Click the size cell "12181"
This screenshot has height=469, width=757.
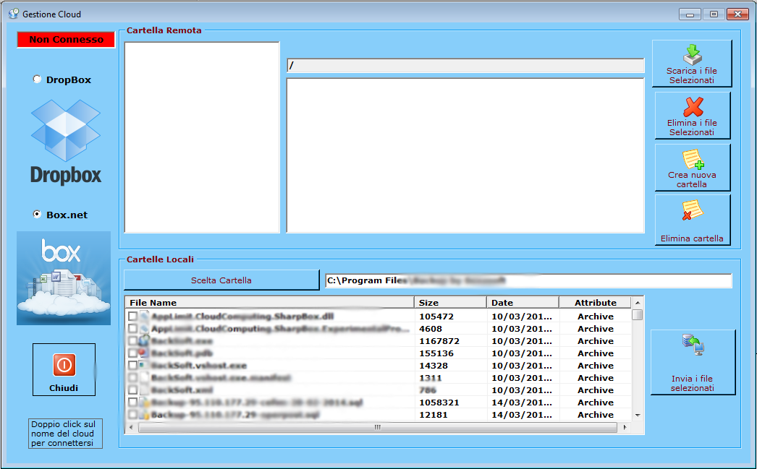(434, 415)
